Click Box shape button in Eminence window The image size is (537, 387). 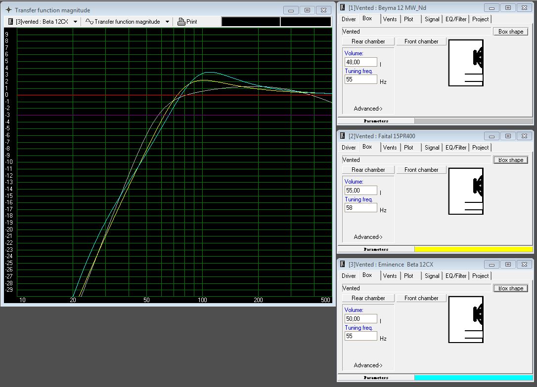[x=511, y=288]
